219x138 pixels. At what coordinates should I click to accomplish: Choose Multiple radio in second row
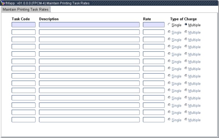(x=186, y=32)
